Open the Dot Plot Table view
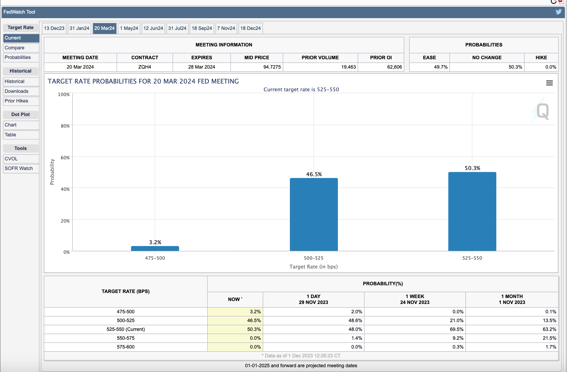 [21, 135]
